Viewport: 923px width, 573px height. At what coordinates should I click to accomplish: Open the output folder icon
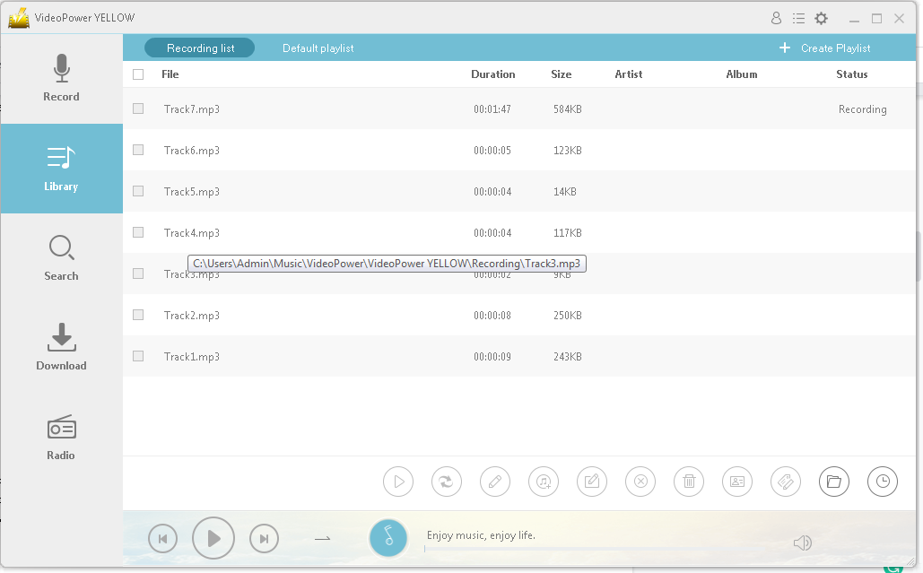pyautogui.click(x=834, y=482)
